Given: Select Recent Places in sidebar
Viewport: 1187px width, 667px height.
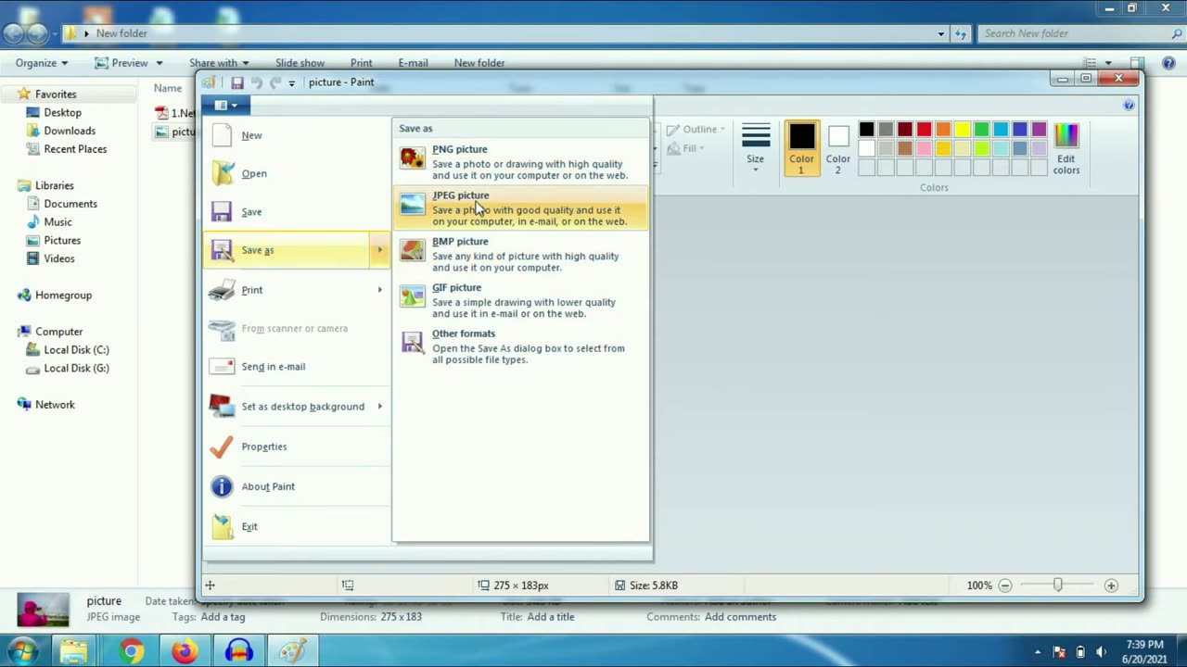Looking at the screenshot, I should click(x=75, y=149).
